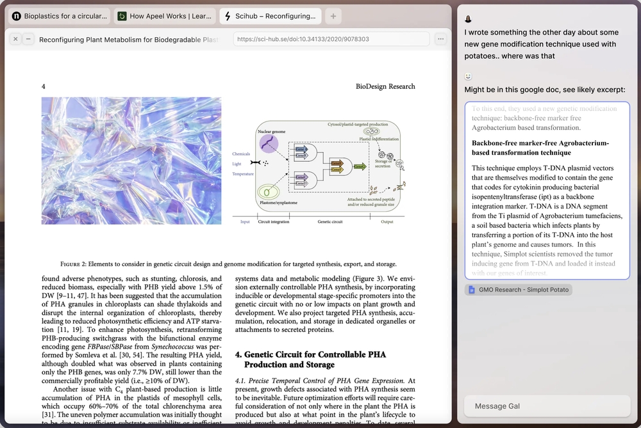This screenshot has height=428, width=641.
Task: Click the Apeel favicon on second tab
Action: (122, 17)
